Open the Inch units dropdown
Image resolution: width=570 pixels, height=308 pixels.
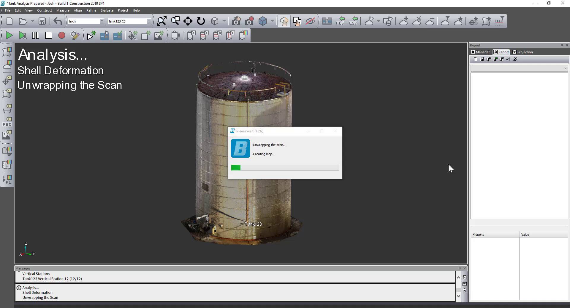102,21
